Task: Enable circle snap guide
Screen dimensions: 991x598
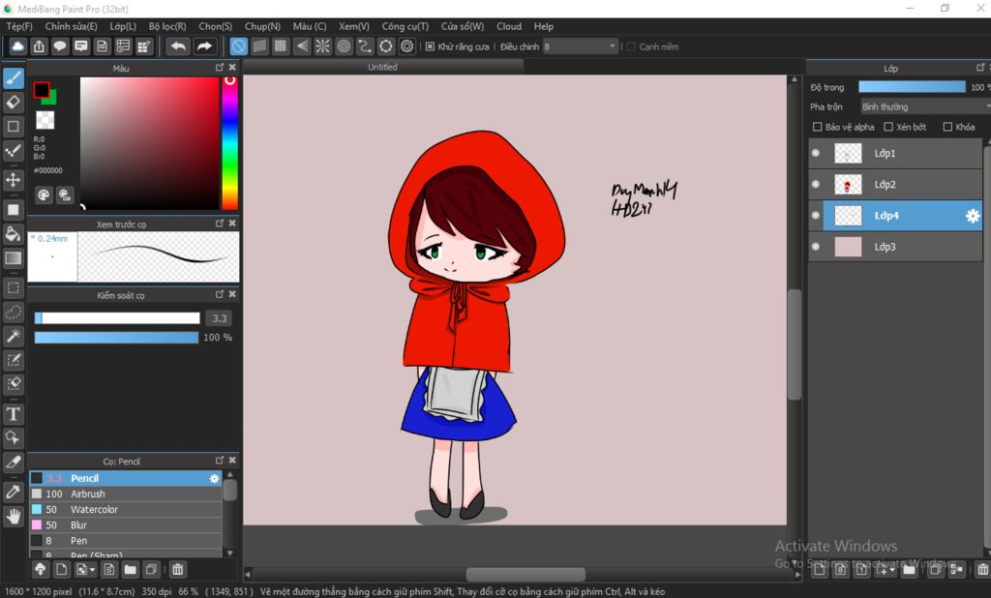Action: (344, 46)
